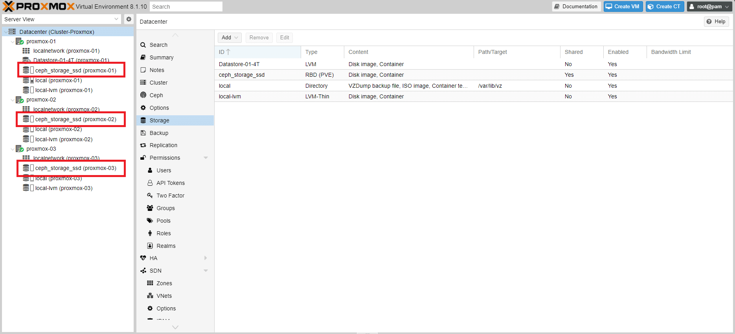Click the Notes icon

[143, 70]
